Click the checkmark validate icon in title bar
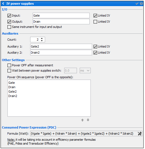The height and width of the screenshot is (149, 145). click(x=137, y=4)
